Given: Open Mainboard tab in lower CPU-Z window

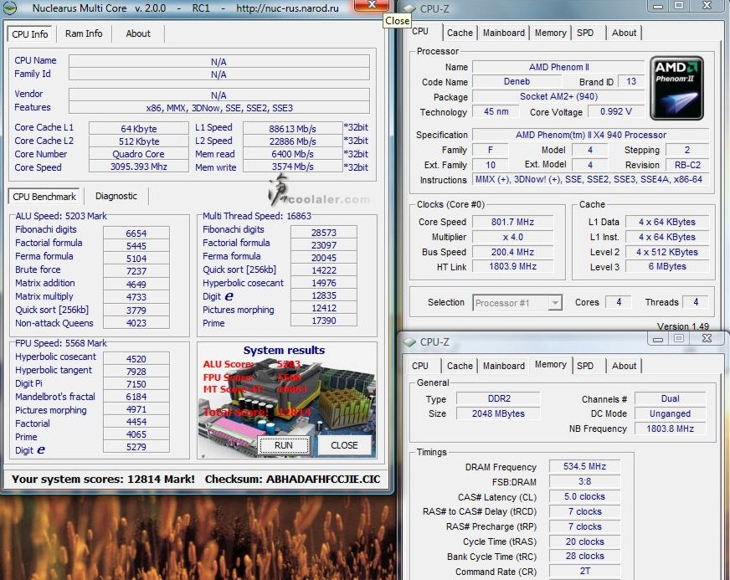Looking at the screenshot, I should click(503, 366).
